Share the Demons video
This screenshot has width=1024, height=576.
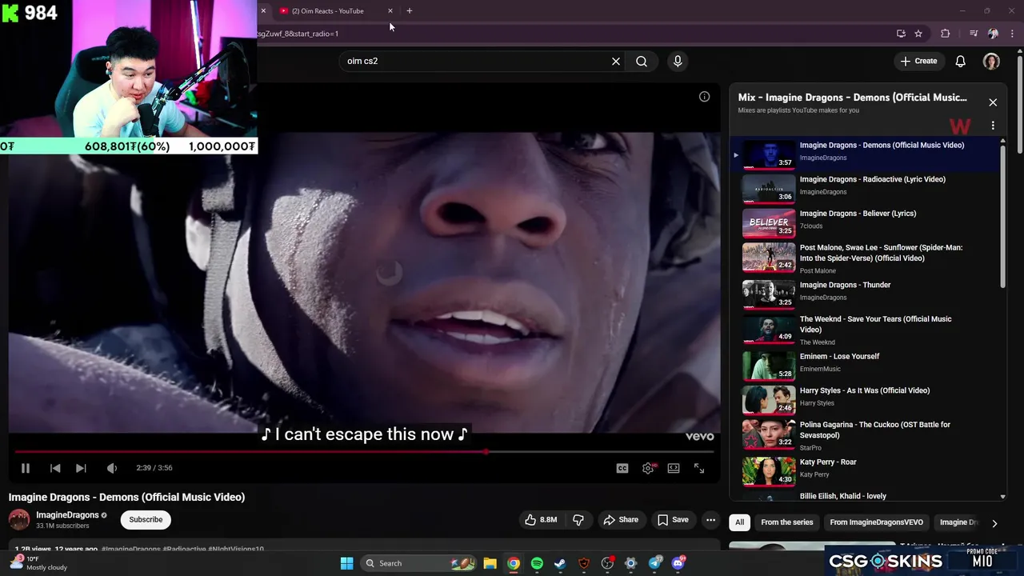click(x=621, y=520)
